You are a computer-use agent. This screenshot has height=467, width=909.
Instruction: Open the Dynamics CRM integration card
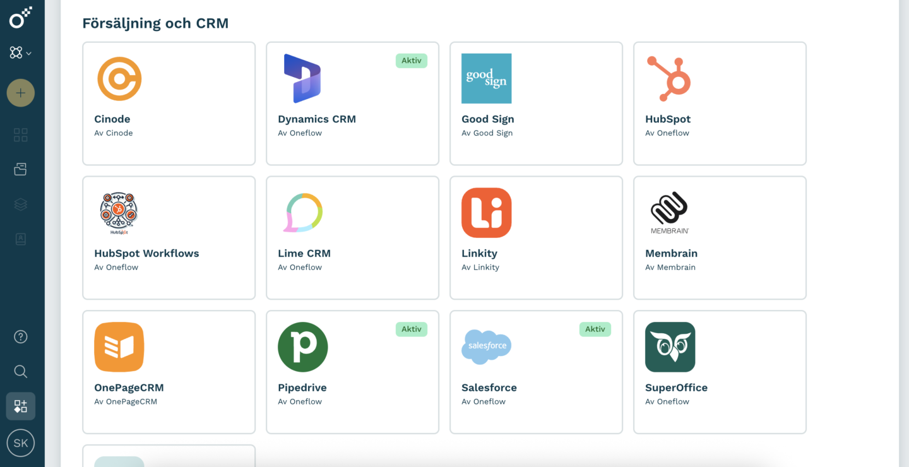tap(352, 103)
